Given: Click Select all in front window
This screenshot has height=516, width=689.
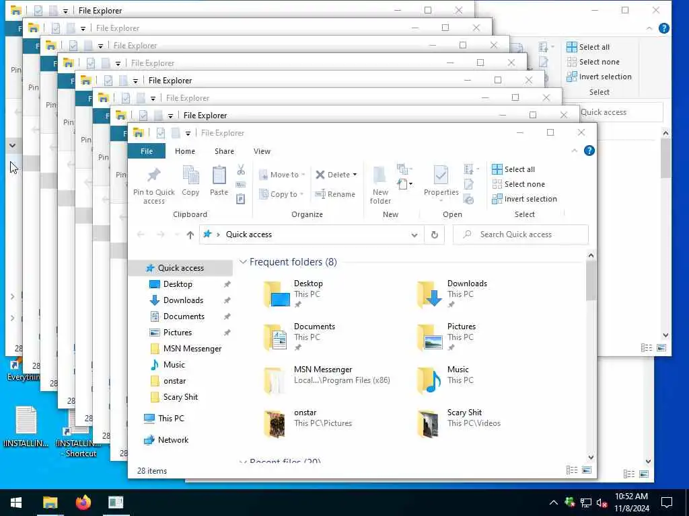Looking at the screenshot, I should click(x=513, y=169).
